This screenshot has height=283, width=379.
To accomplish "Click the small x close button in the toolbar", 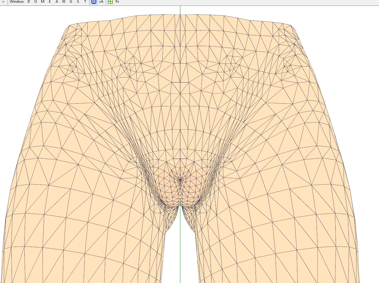I will coord(3,2).
